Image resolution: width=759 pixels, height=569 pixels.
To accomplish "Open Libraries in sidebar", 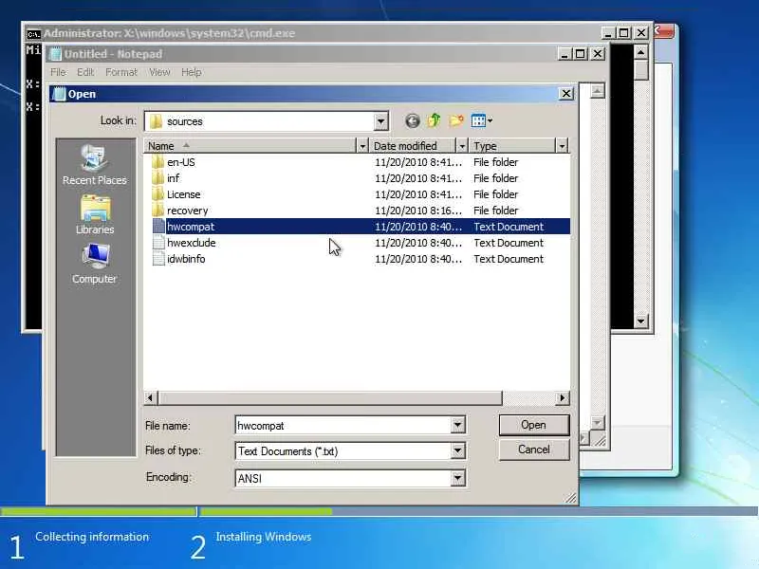I will click(95, 215).
